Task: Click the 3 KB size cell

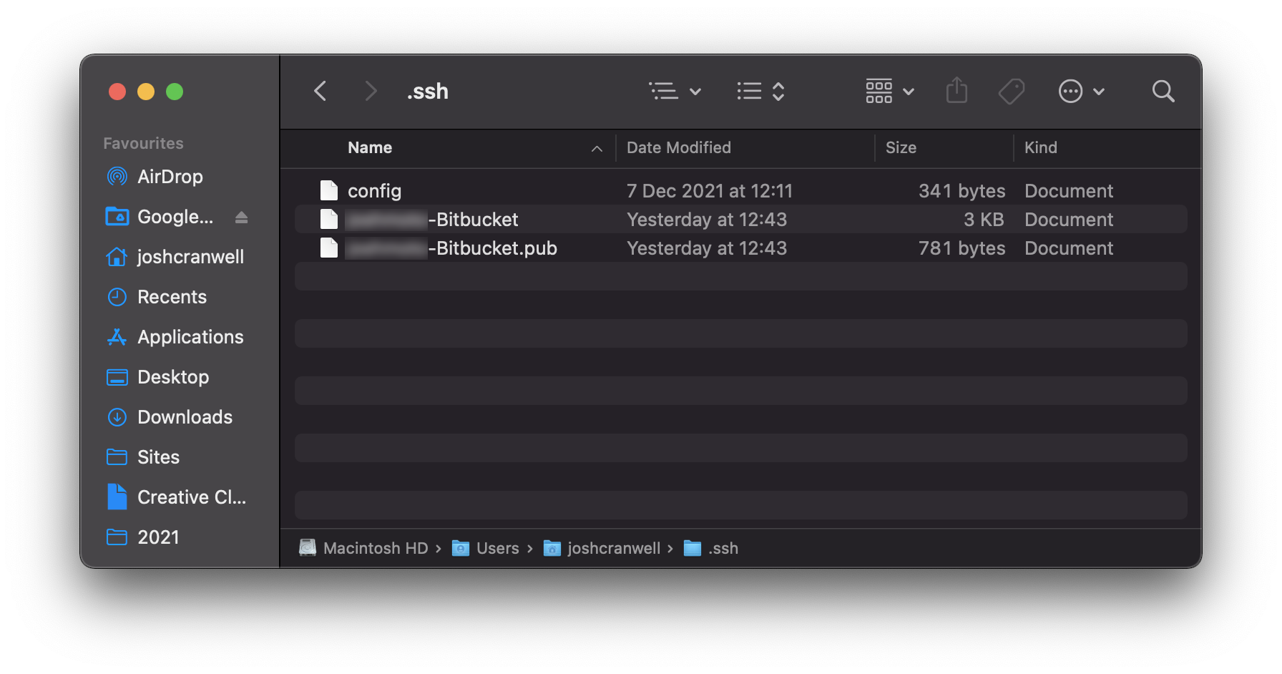Action: click(x=983, y=220)
